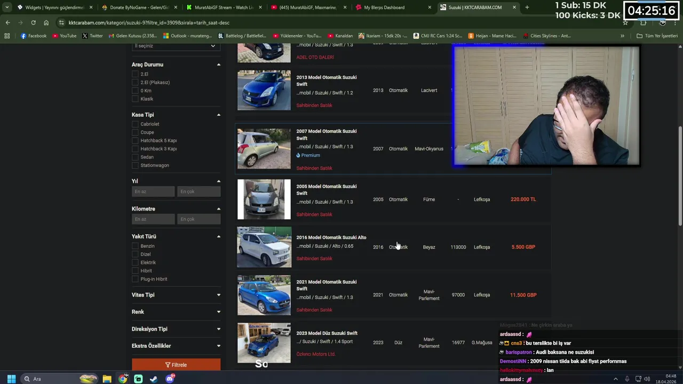Open the 2016 Model Otomatik Suzuki Alto listing
Image resolution: width=683 pixels, height=384 pixels.
pyautogui.click(x=331, y=237)
